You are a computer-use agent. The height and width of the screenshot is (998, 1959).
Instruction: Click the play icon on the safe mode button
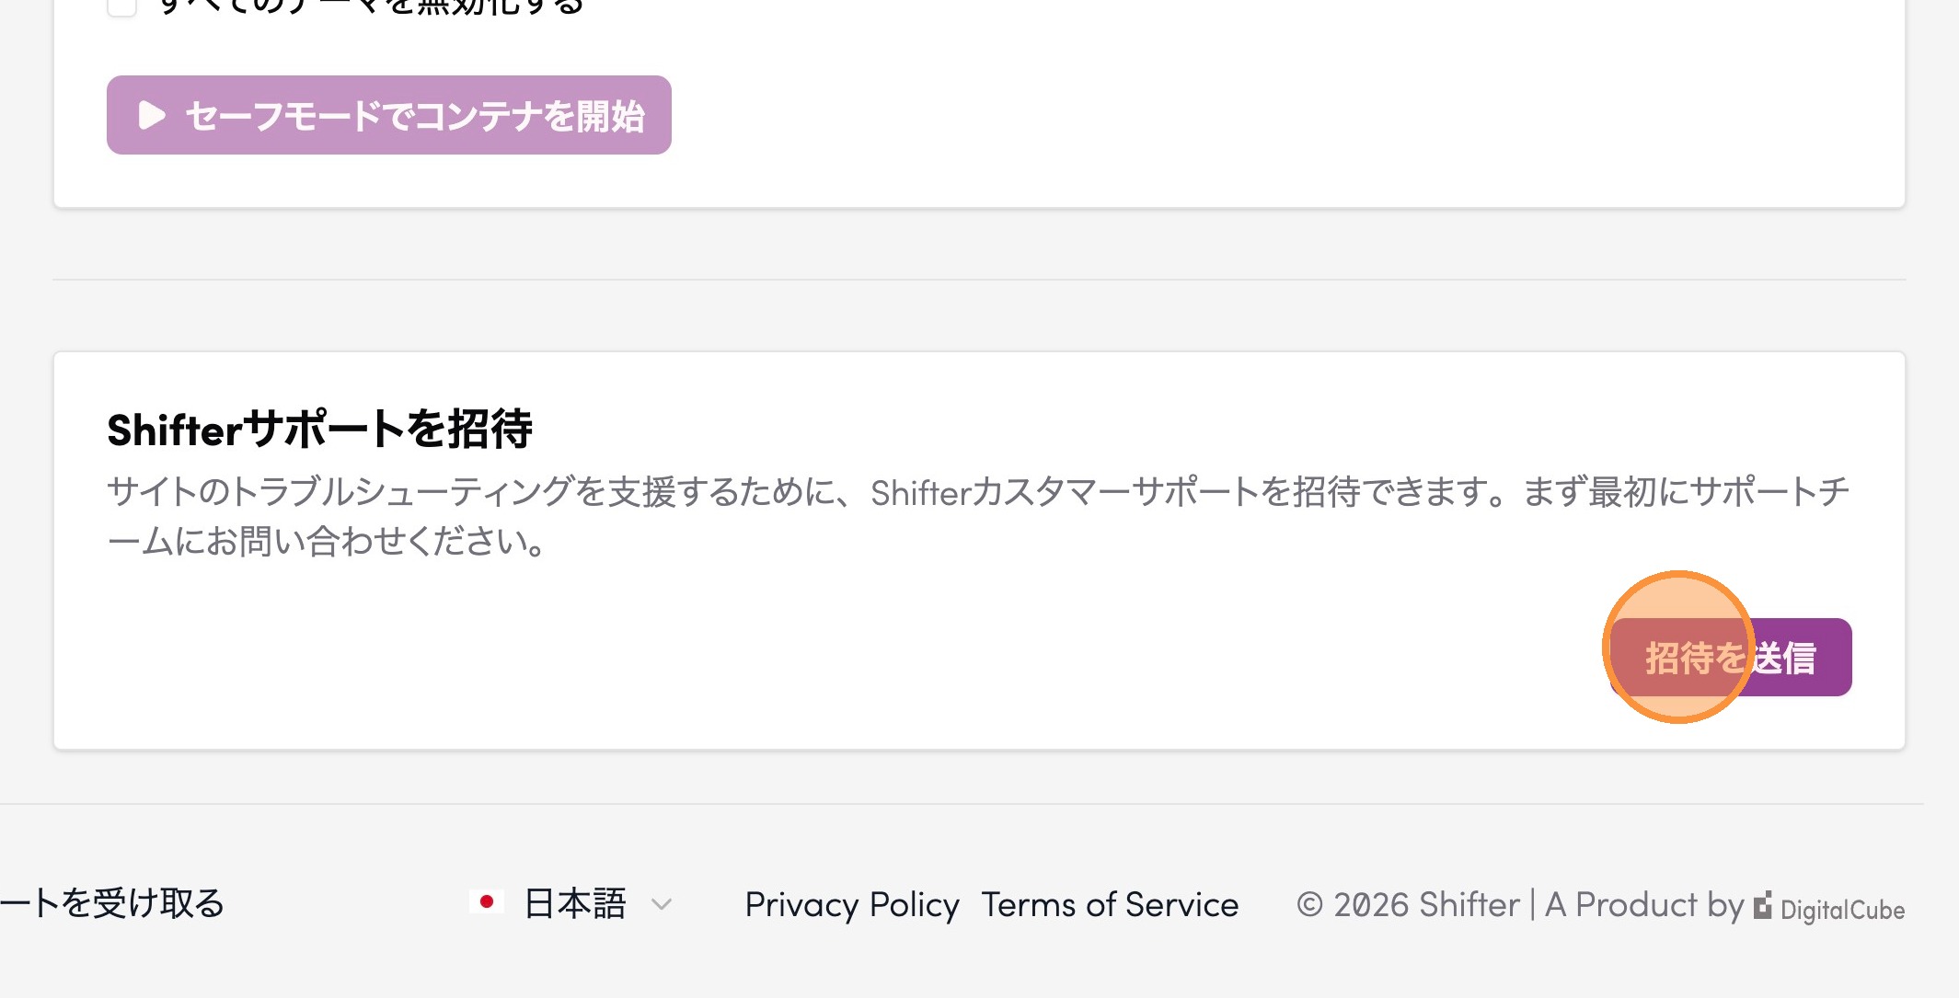(152, 116)
